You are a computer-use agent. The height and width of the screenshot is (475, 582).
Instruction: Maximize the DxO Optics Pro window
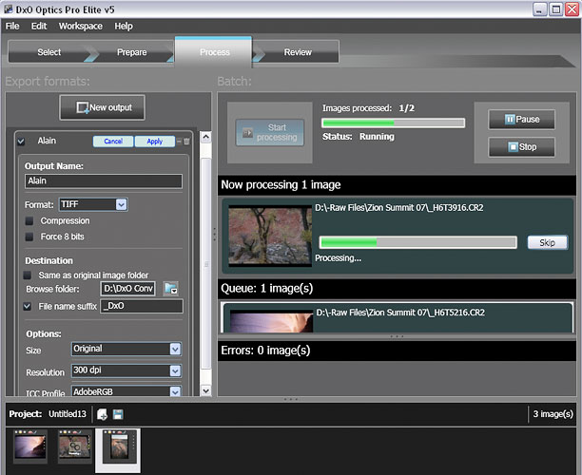tap(555, 9)
